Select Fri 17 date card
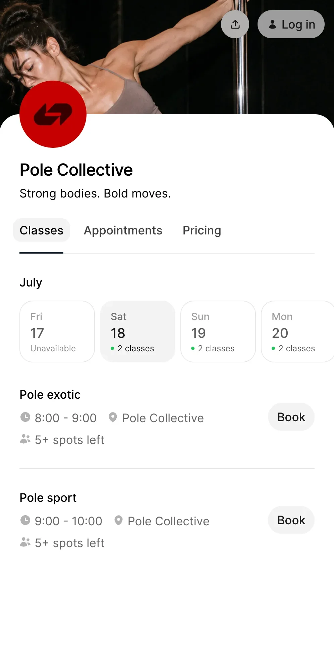The image size is (334, 661). pyautogui.click(x=57, y=332)
